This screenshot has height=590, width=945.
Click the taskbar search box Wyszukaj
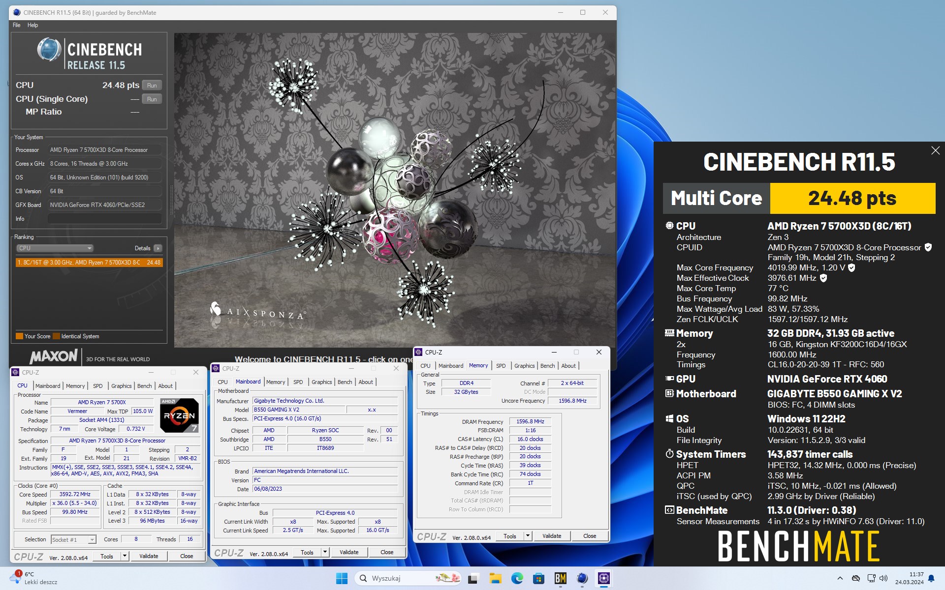[x=408, y=578]
